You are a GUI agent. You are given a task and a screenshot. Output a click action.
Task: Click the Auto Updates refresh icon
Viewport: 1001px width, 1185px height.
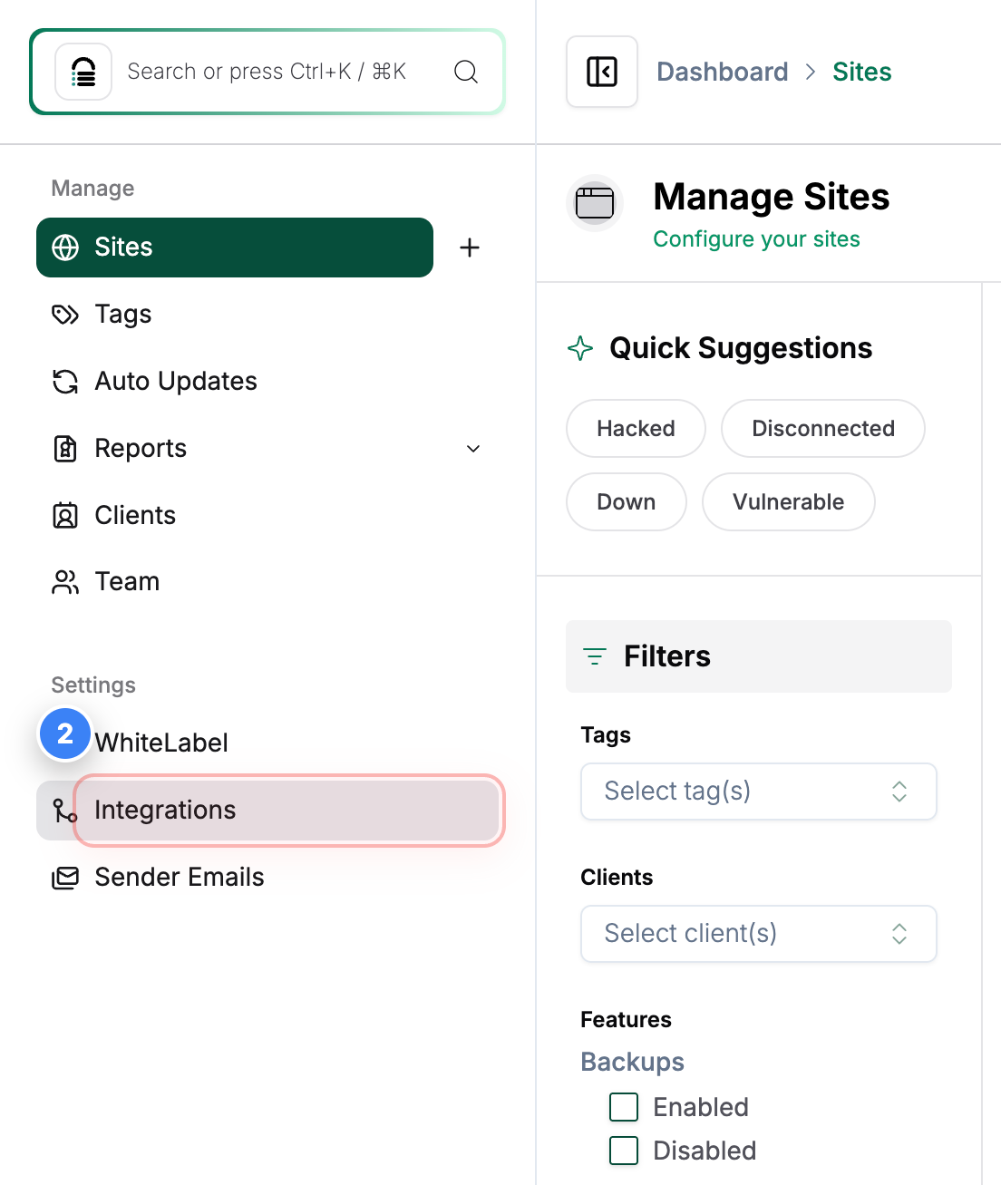click(x=64, y=381)
